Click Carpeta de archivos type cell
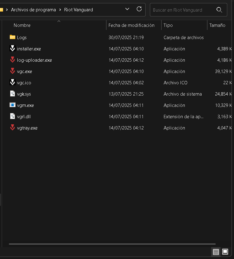Screen dimensions: 234x259 tap(184, 38)
